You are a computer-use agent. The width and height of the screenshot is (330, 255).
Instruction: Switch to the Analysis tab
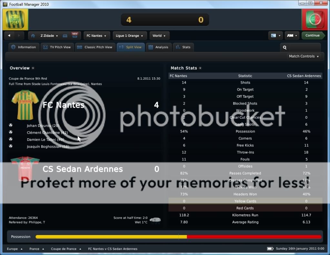pyautogui.click(x=158, y=47)
